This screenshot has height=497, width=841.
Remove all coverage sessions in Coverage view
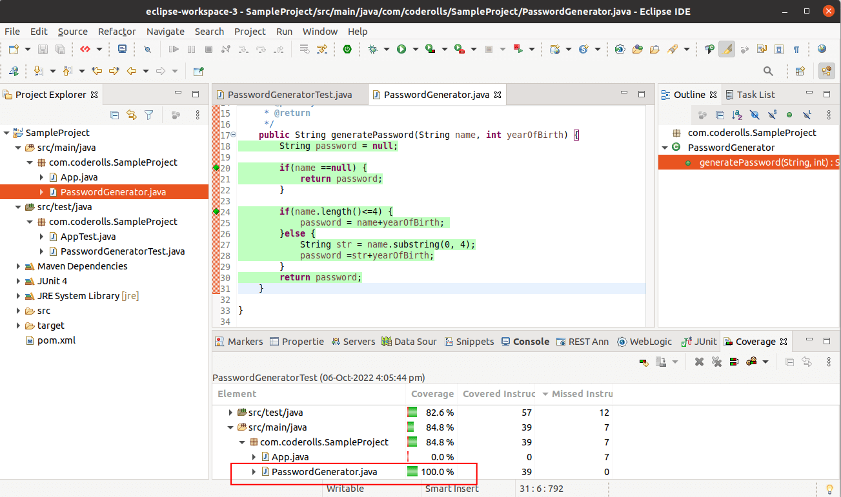[716, 362]
